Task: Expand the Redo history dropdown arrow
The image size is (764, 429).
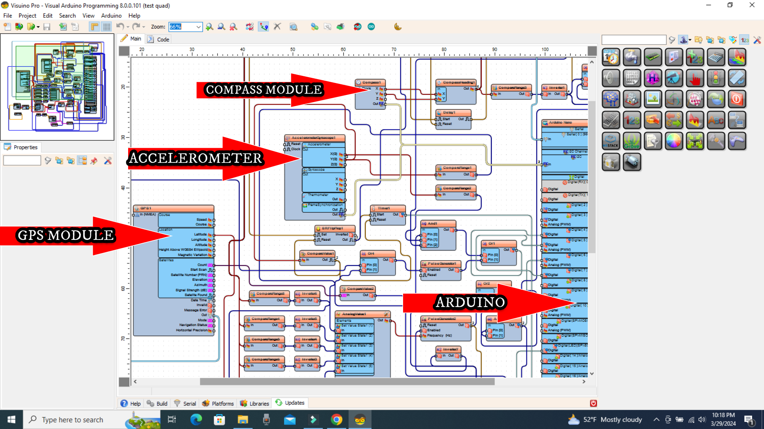Action: coord(144,27)
